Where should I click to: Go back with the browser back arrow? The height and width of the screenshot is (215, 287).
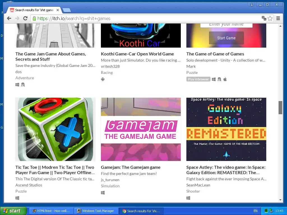[x=9, y=18]
